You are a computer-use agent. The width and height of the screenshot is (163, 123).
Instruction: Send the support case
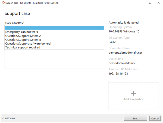pos(135,118)
